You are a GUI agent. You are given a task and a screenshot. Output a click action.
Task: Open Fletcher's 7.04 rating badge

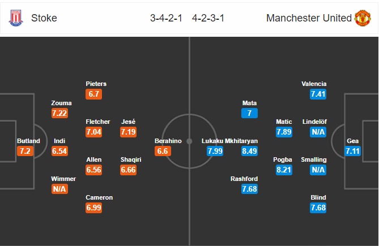click(94, 132)
